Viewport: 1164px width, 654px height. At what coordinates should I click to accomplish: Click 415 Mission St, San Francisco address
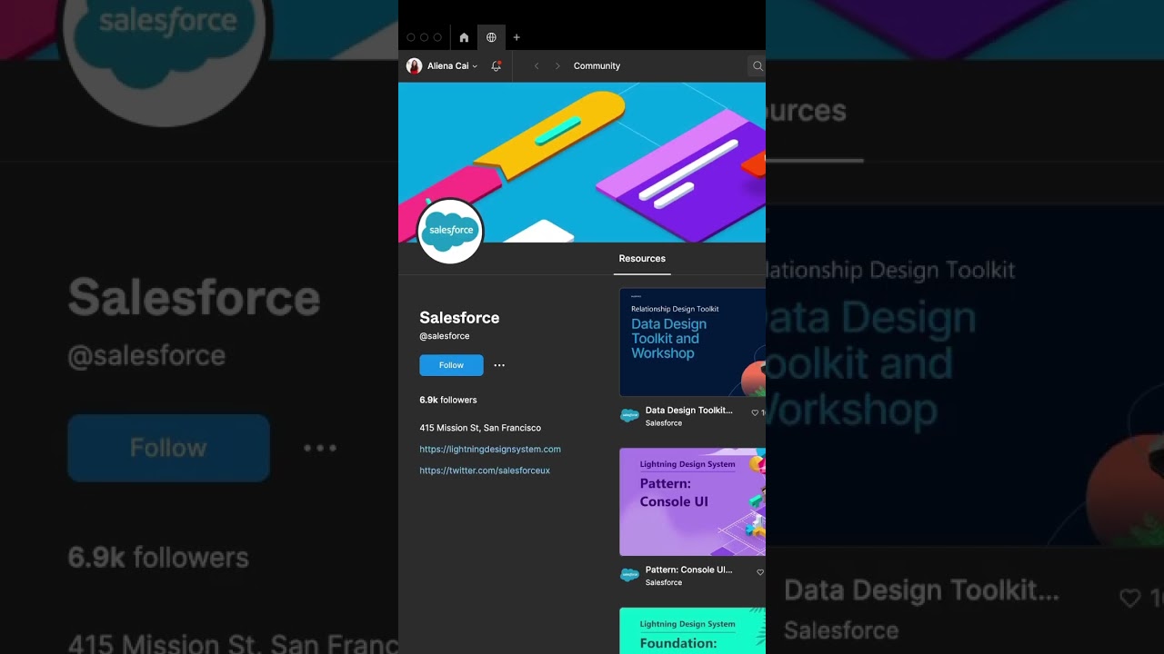(x=480, y=428)
